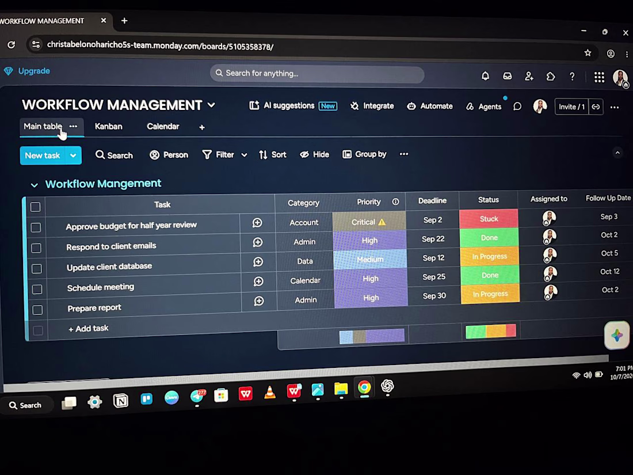The image size is (633, 475).
Task: Open ChatGPT app from the taskbar
Action: 387,386
